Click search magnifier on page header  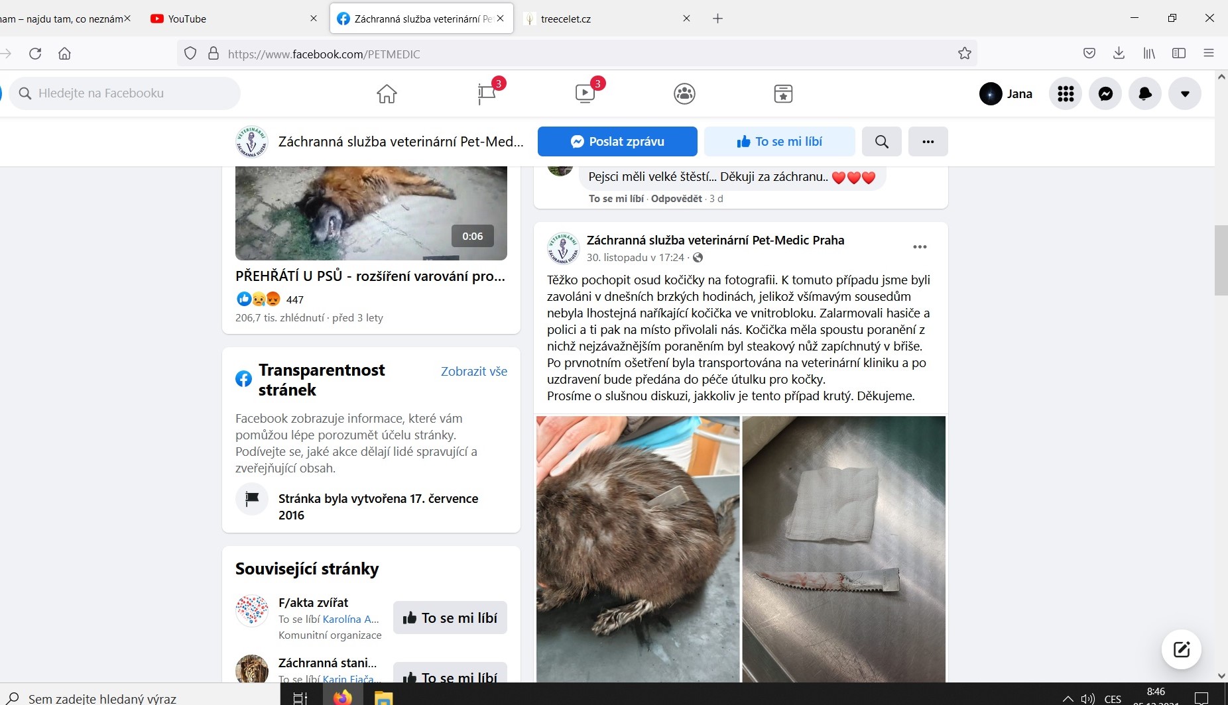(881, 142)
